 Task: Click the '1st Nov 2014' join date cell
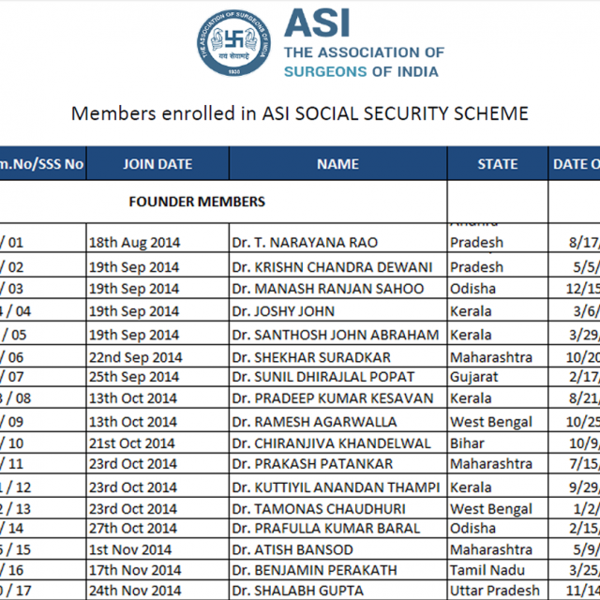click(x=130, y=549)
